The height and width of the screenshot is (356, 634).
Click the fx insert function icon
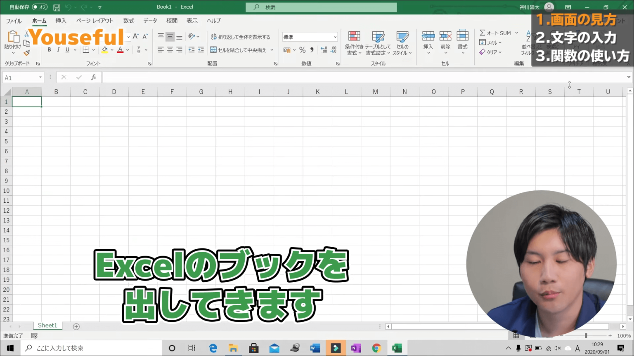point(94,77)
